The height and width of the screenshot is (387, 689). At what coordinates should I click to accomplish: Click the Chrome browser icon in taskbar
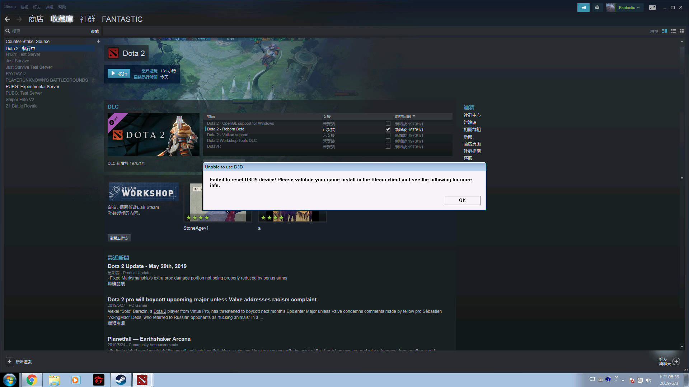(x=31, y=379)
